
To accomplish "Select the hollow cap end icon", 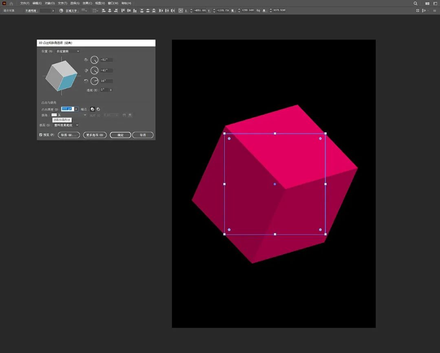I will coord(98,109).
